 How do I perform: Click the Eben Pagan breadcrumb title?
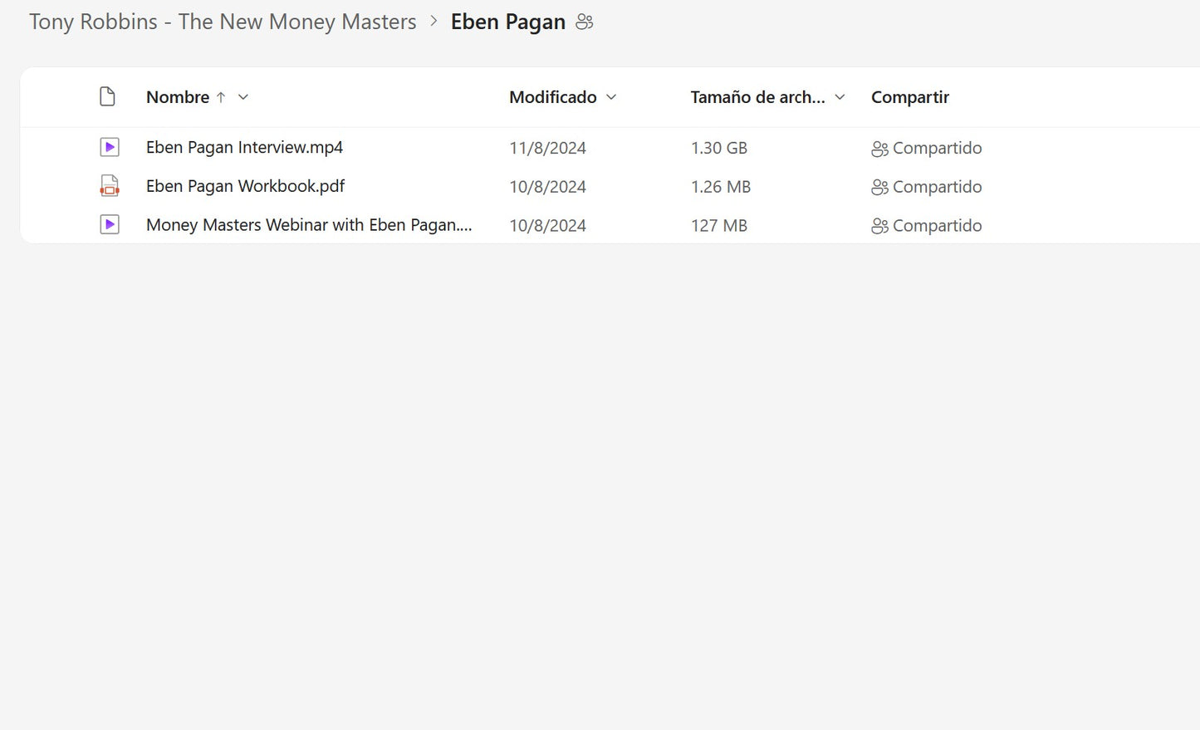click(507, 22)
